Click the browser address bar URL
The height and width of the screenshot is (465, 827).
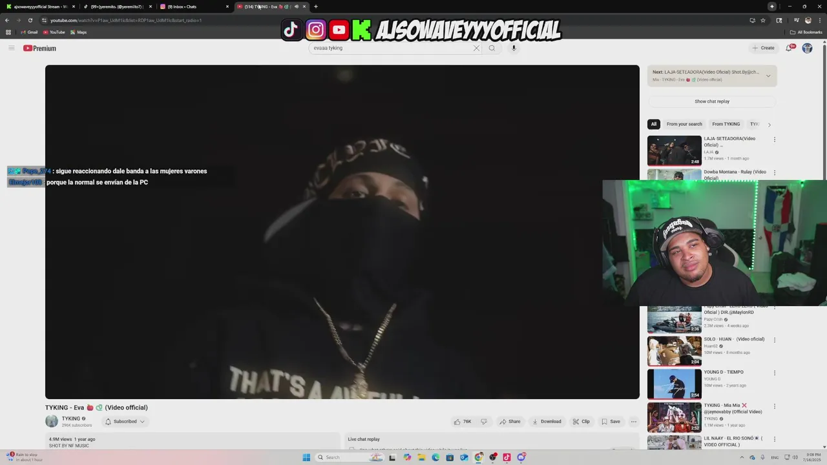click(x=126, y=20)
